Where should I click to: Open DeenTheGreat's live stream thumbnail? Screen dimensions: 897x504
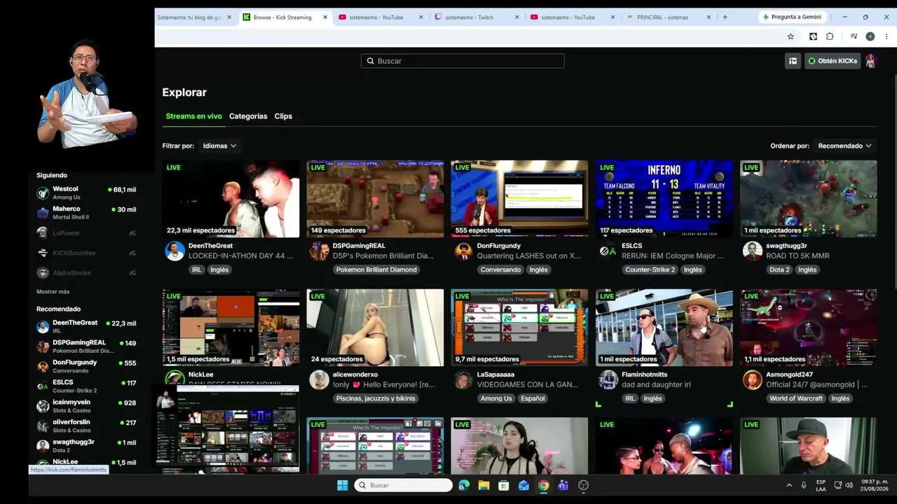click(x=231, y=199)
